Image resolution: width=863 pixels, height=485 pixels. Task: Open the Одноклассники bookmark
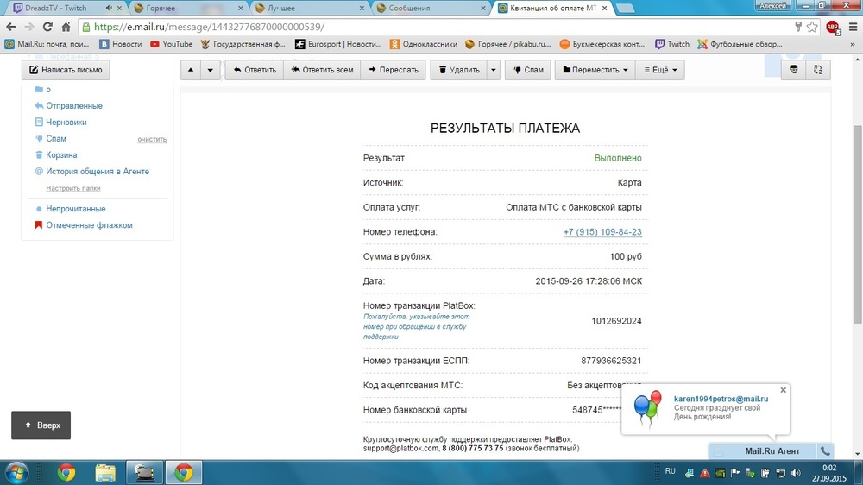[x=423, y=44]
